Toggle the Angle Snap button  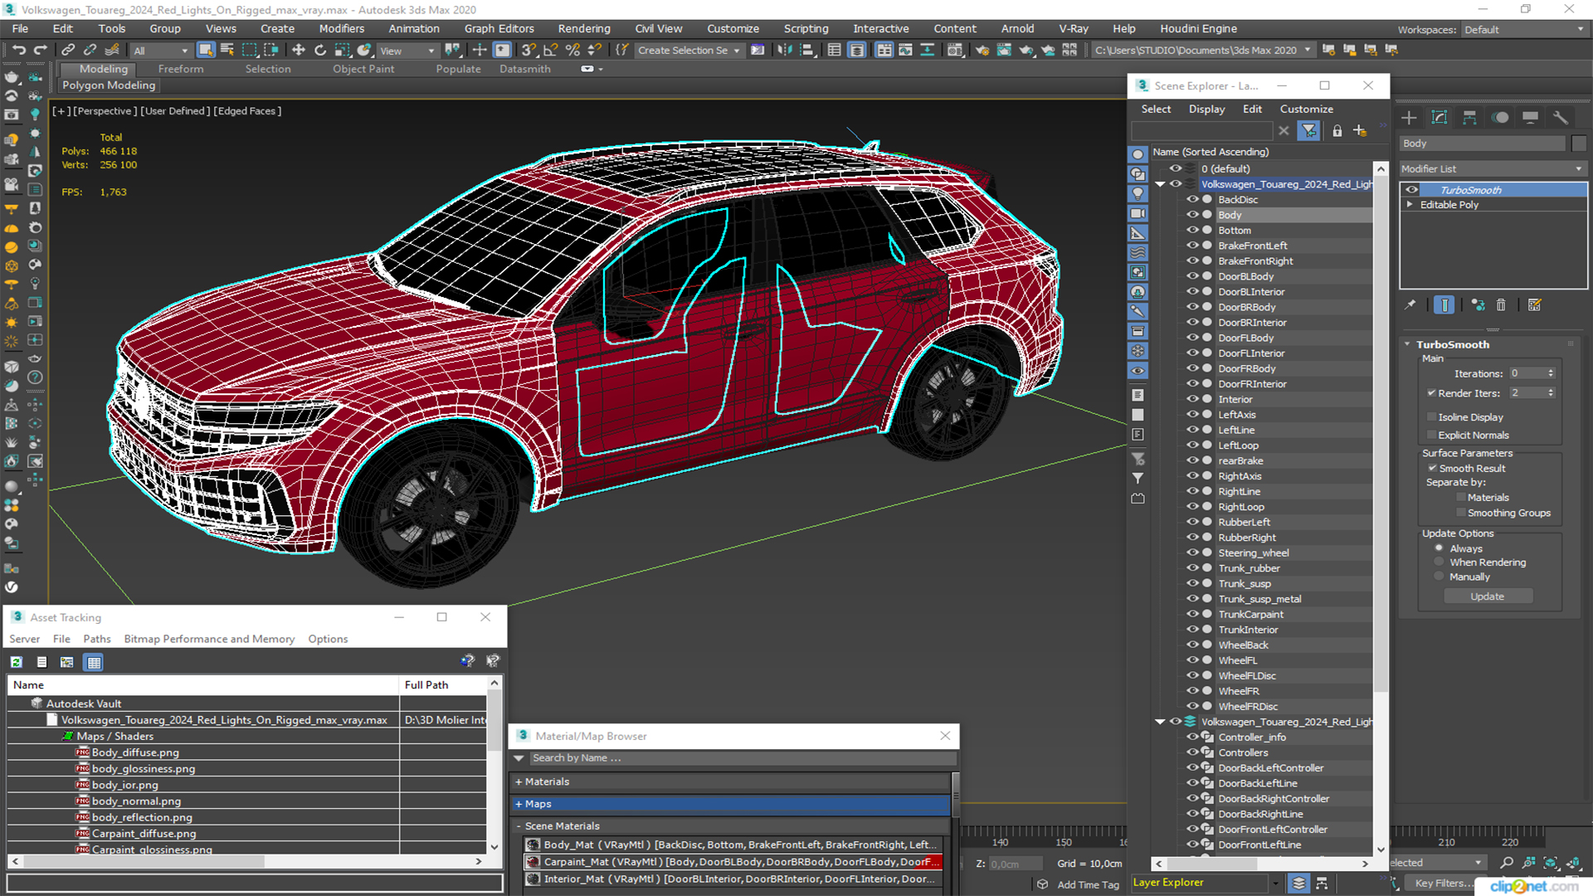(550, 51)
